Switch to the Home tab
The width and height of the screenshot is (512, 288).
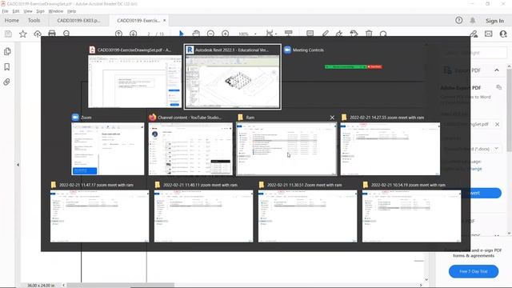point(12,20)
